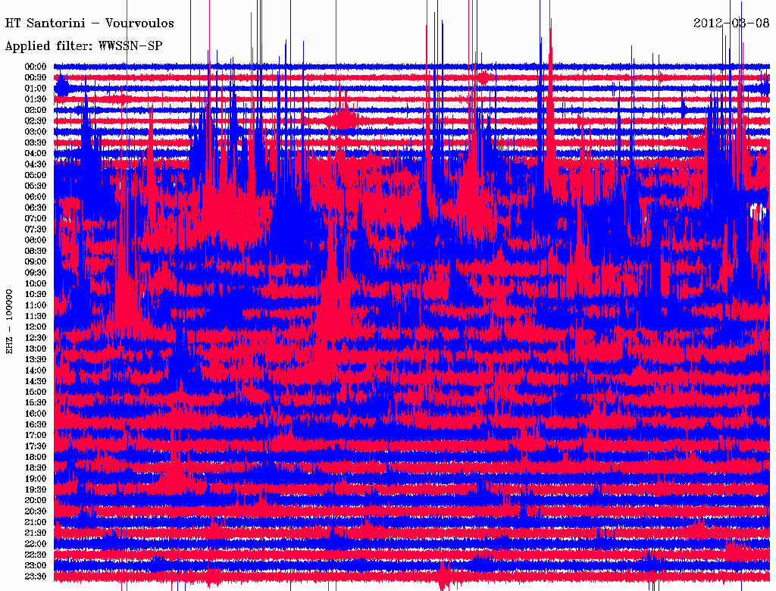
Task: Click the 16:00 time row label
Action: coord(36,414)
